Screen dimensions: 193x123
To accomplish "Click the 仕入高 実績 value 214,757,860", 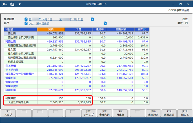I will pos(55,50).
